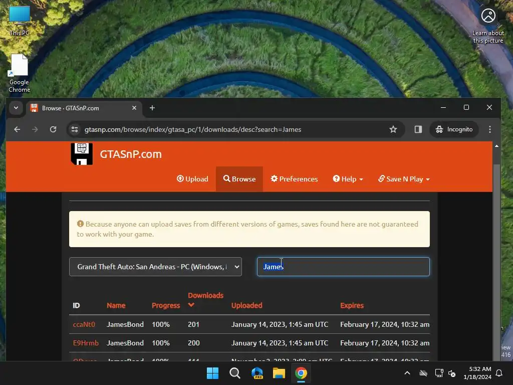The width and height of the screenshot is (513, 385).
Task: Reload the GTASnP page
Action: pos(53,129)
